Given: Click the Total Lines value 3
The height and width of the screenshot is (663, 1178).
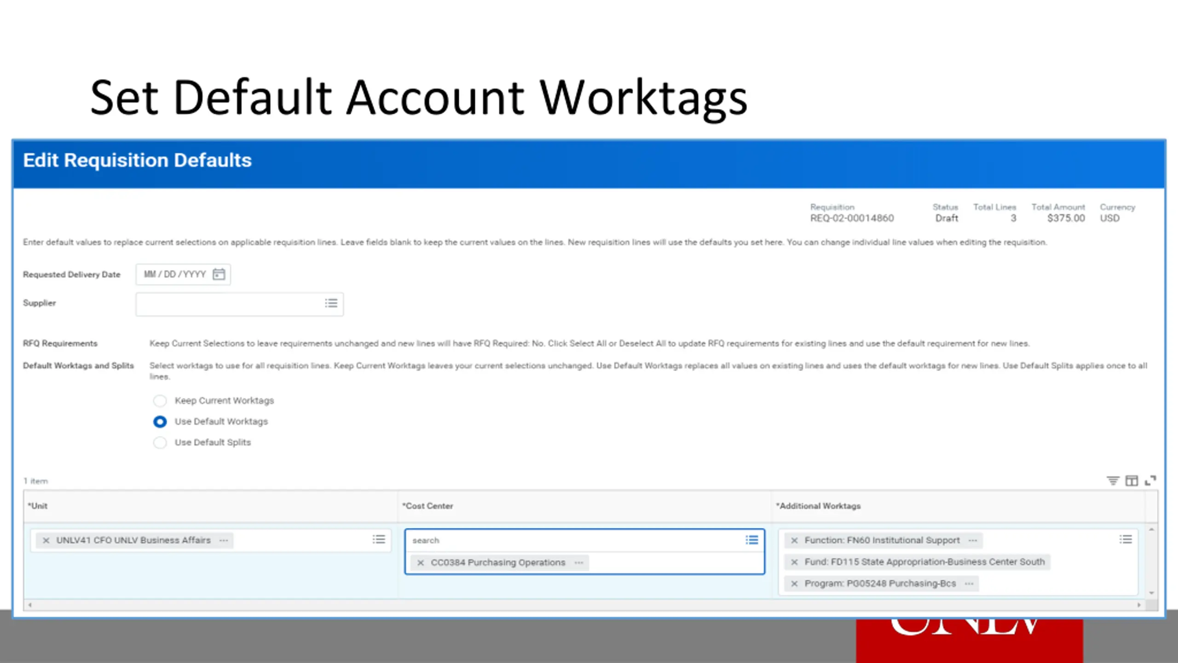Looking at the screenshot, I should click(1013, 218).
